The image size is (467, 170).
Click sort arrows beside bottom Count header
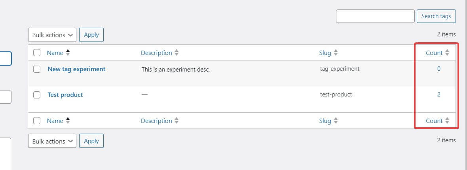tap(447, 121)
